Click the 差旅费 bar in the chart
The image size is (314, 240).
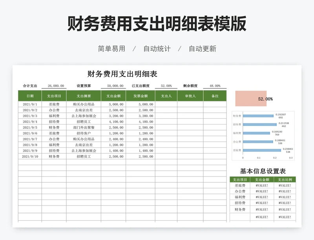coord(262,150)
